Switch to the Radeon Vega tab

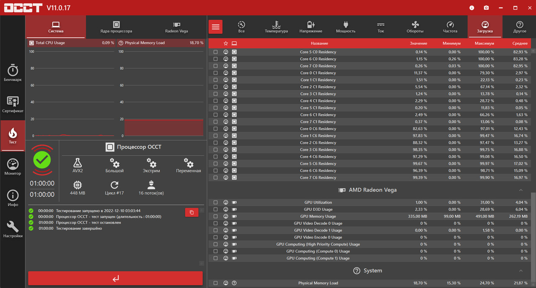tap(176, 27)
